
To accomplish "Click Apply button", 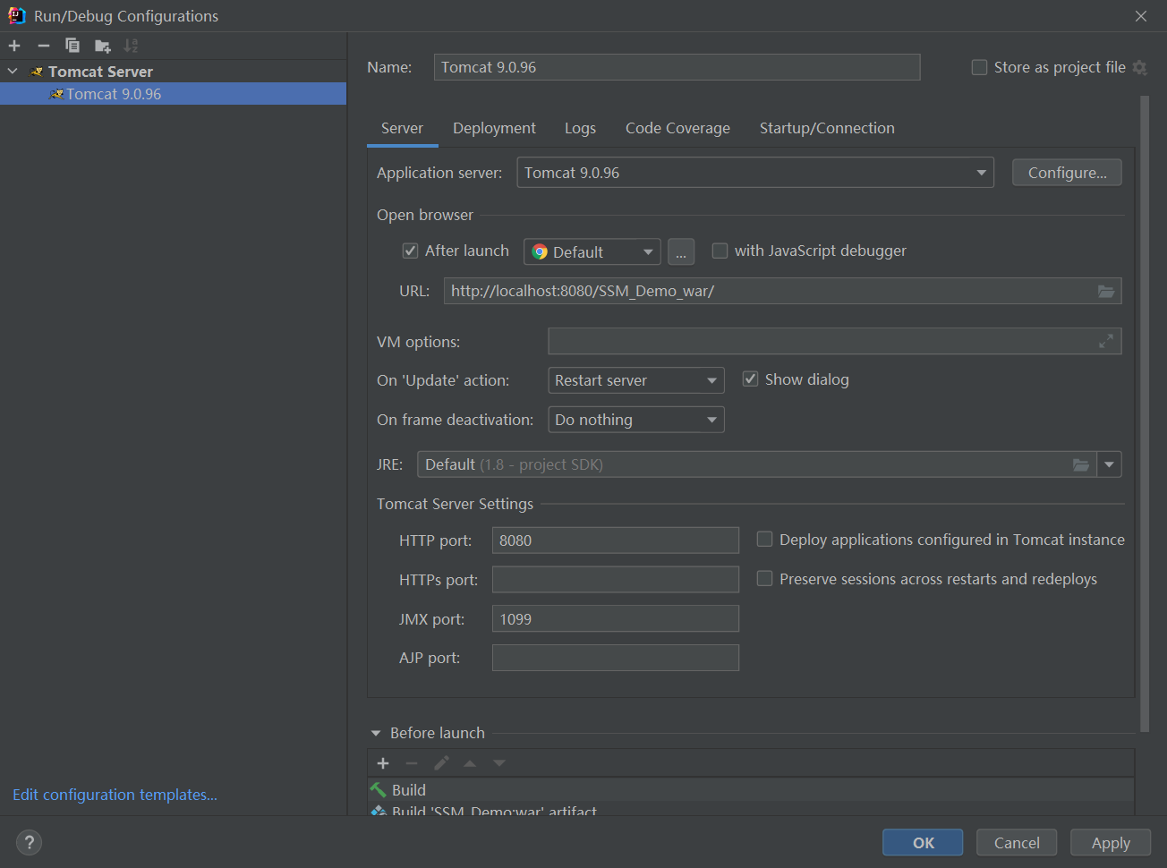I will click(x=1111, y=843).
